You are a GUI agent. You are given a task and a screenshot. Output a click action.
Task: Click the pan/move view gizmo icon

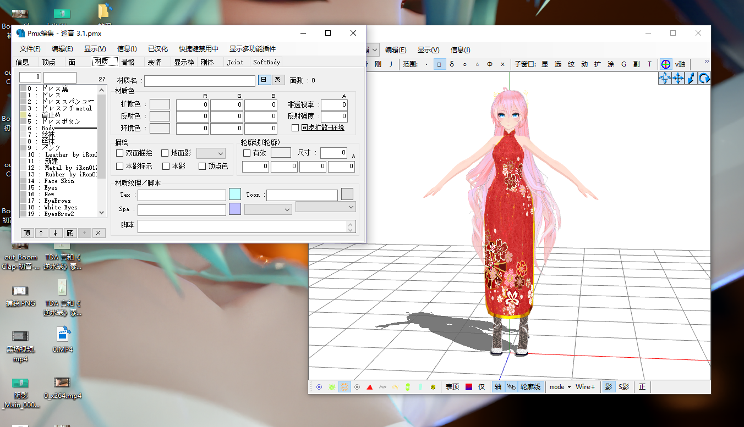[x=678, y=78]
